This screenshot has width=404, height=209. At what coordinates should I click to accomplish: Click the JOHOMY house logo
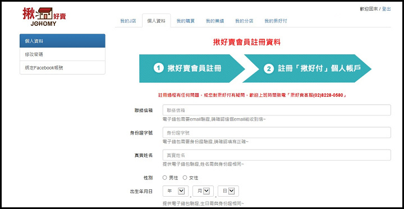(44, 17)
